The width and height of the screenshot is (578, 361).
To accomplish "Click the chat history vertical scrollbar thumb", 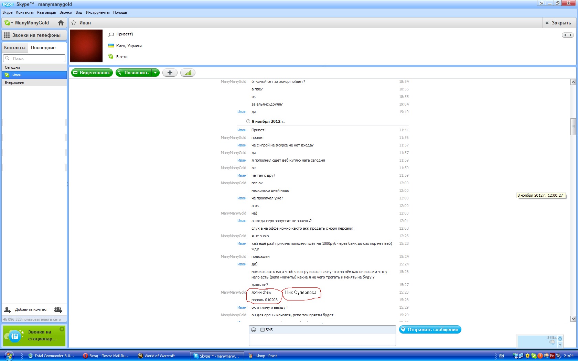I will [573, 127].
